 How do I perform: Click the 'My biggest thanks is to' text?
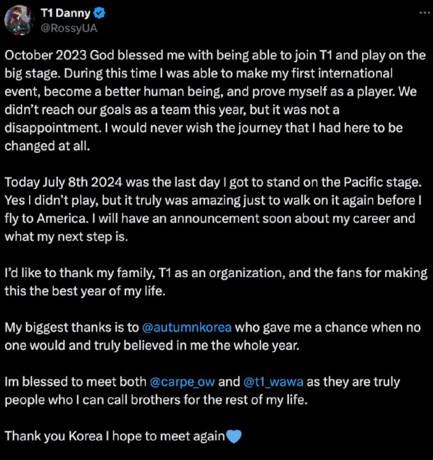point(71,328)
